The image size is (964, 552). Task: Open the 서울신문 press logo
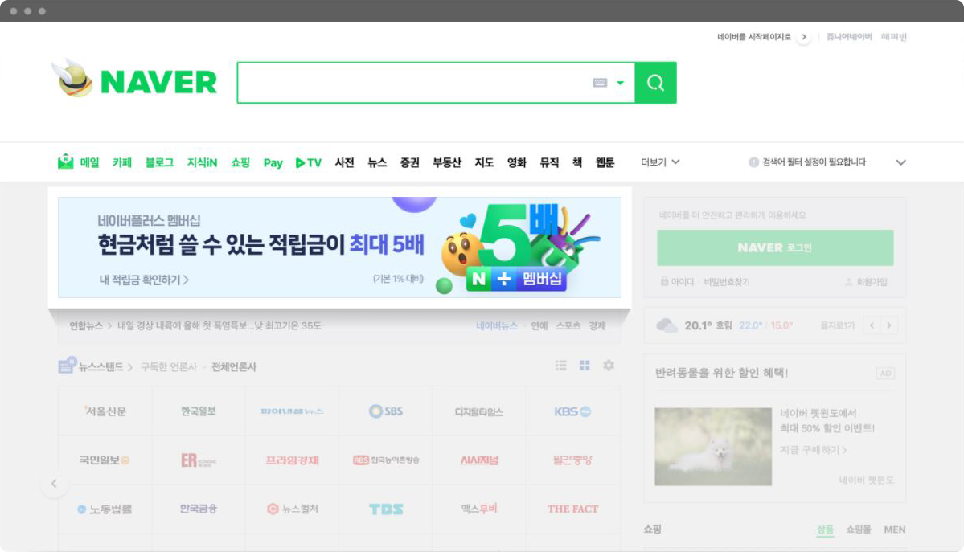coord(105,411)
